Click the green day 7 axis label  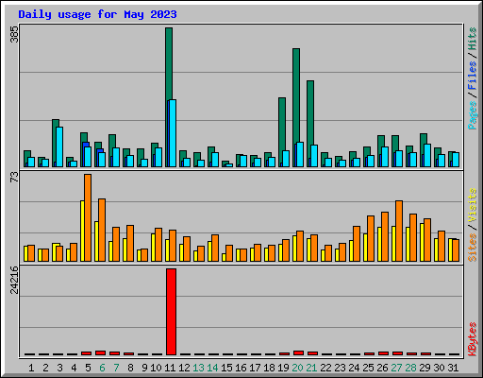tap(116, 368)
